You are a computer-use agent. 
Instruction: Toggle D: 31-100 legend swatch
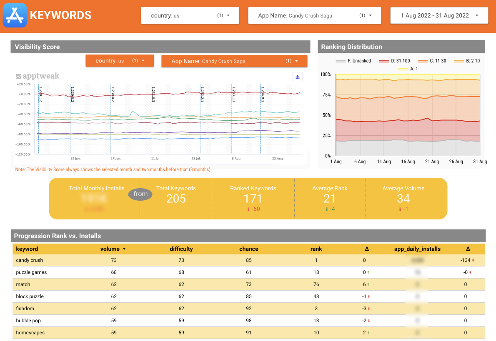coord(384,61)
